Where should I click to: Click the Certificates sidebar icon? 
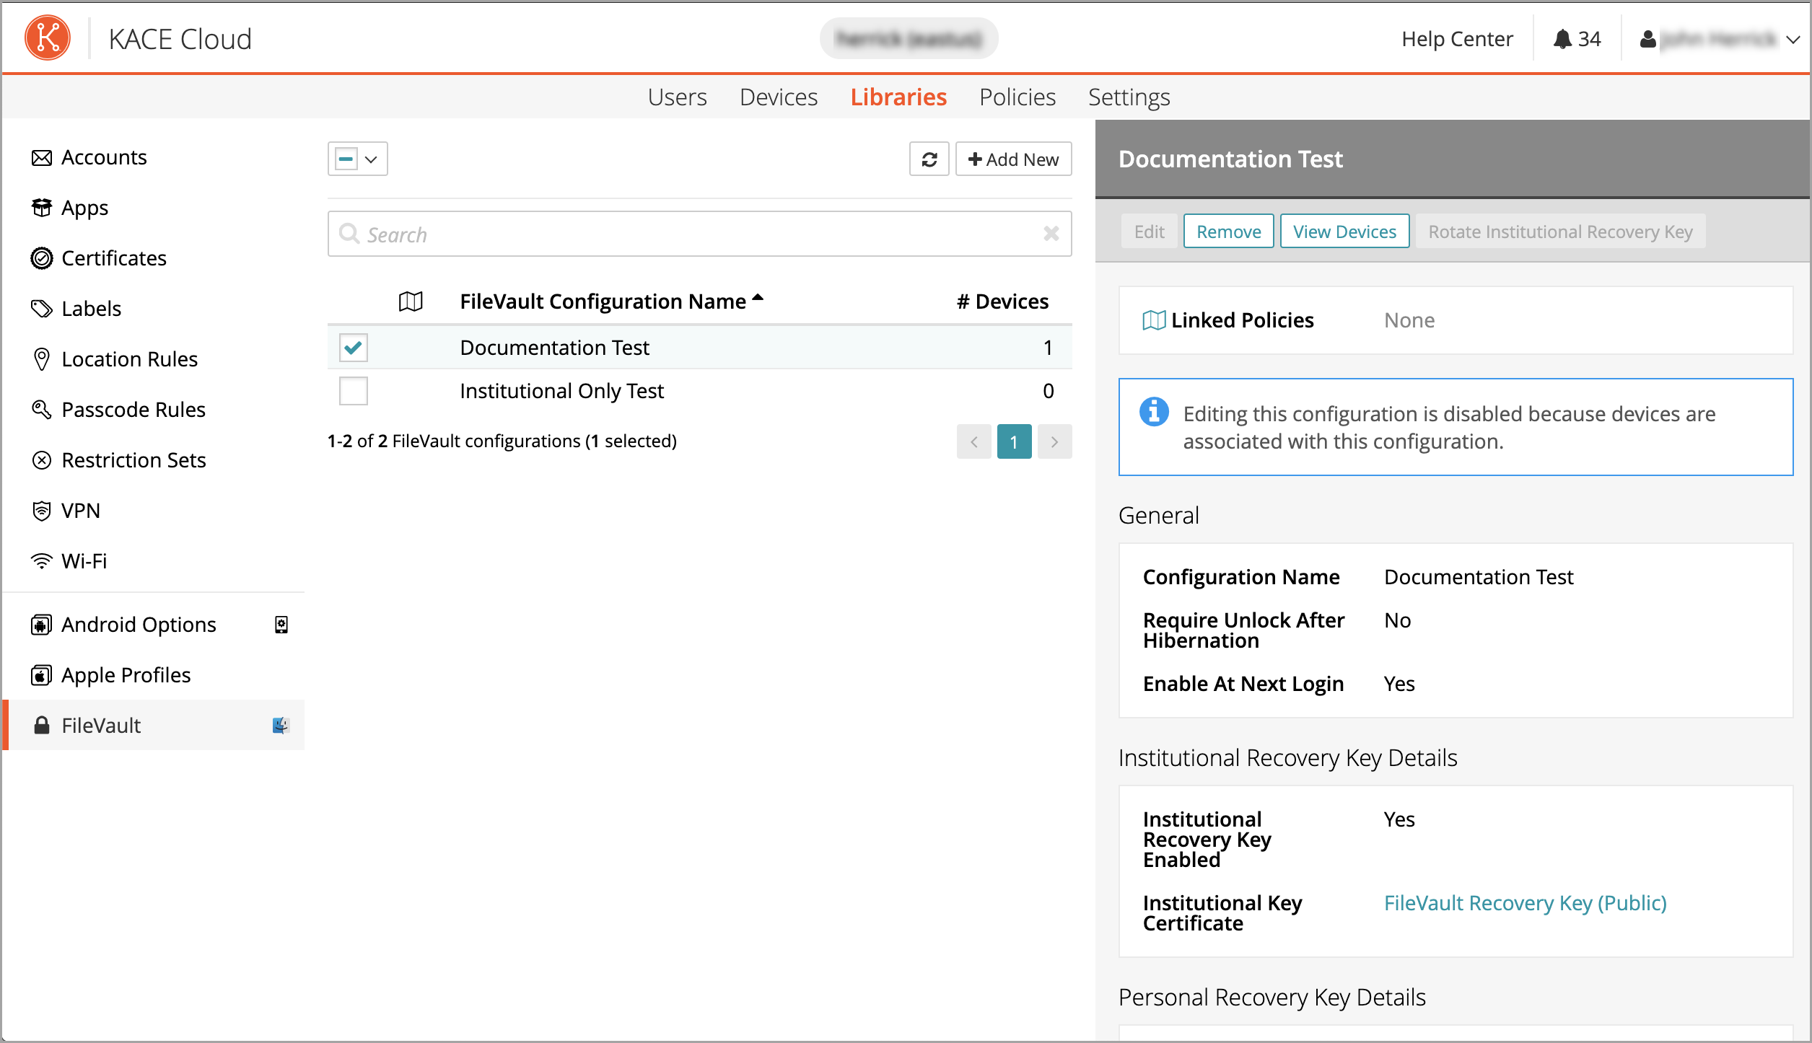tap(42, 258)
